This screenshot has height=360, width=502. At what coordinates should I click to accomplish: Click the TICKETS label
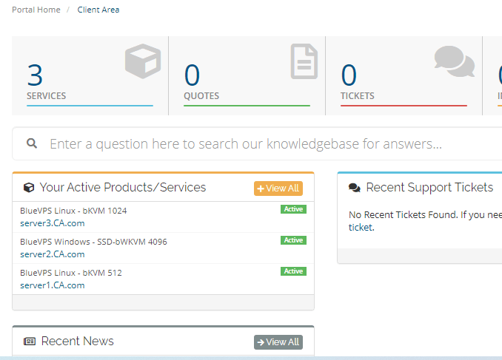pos(358,96)
